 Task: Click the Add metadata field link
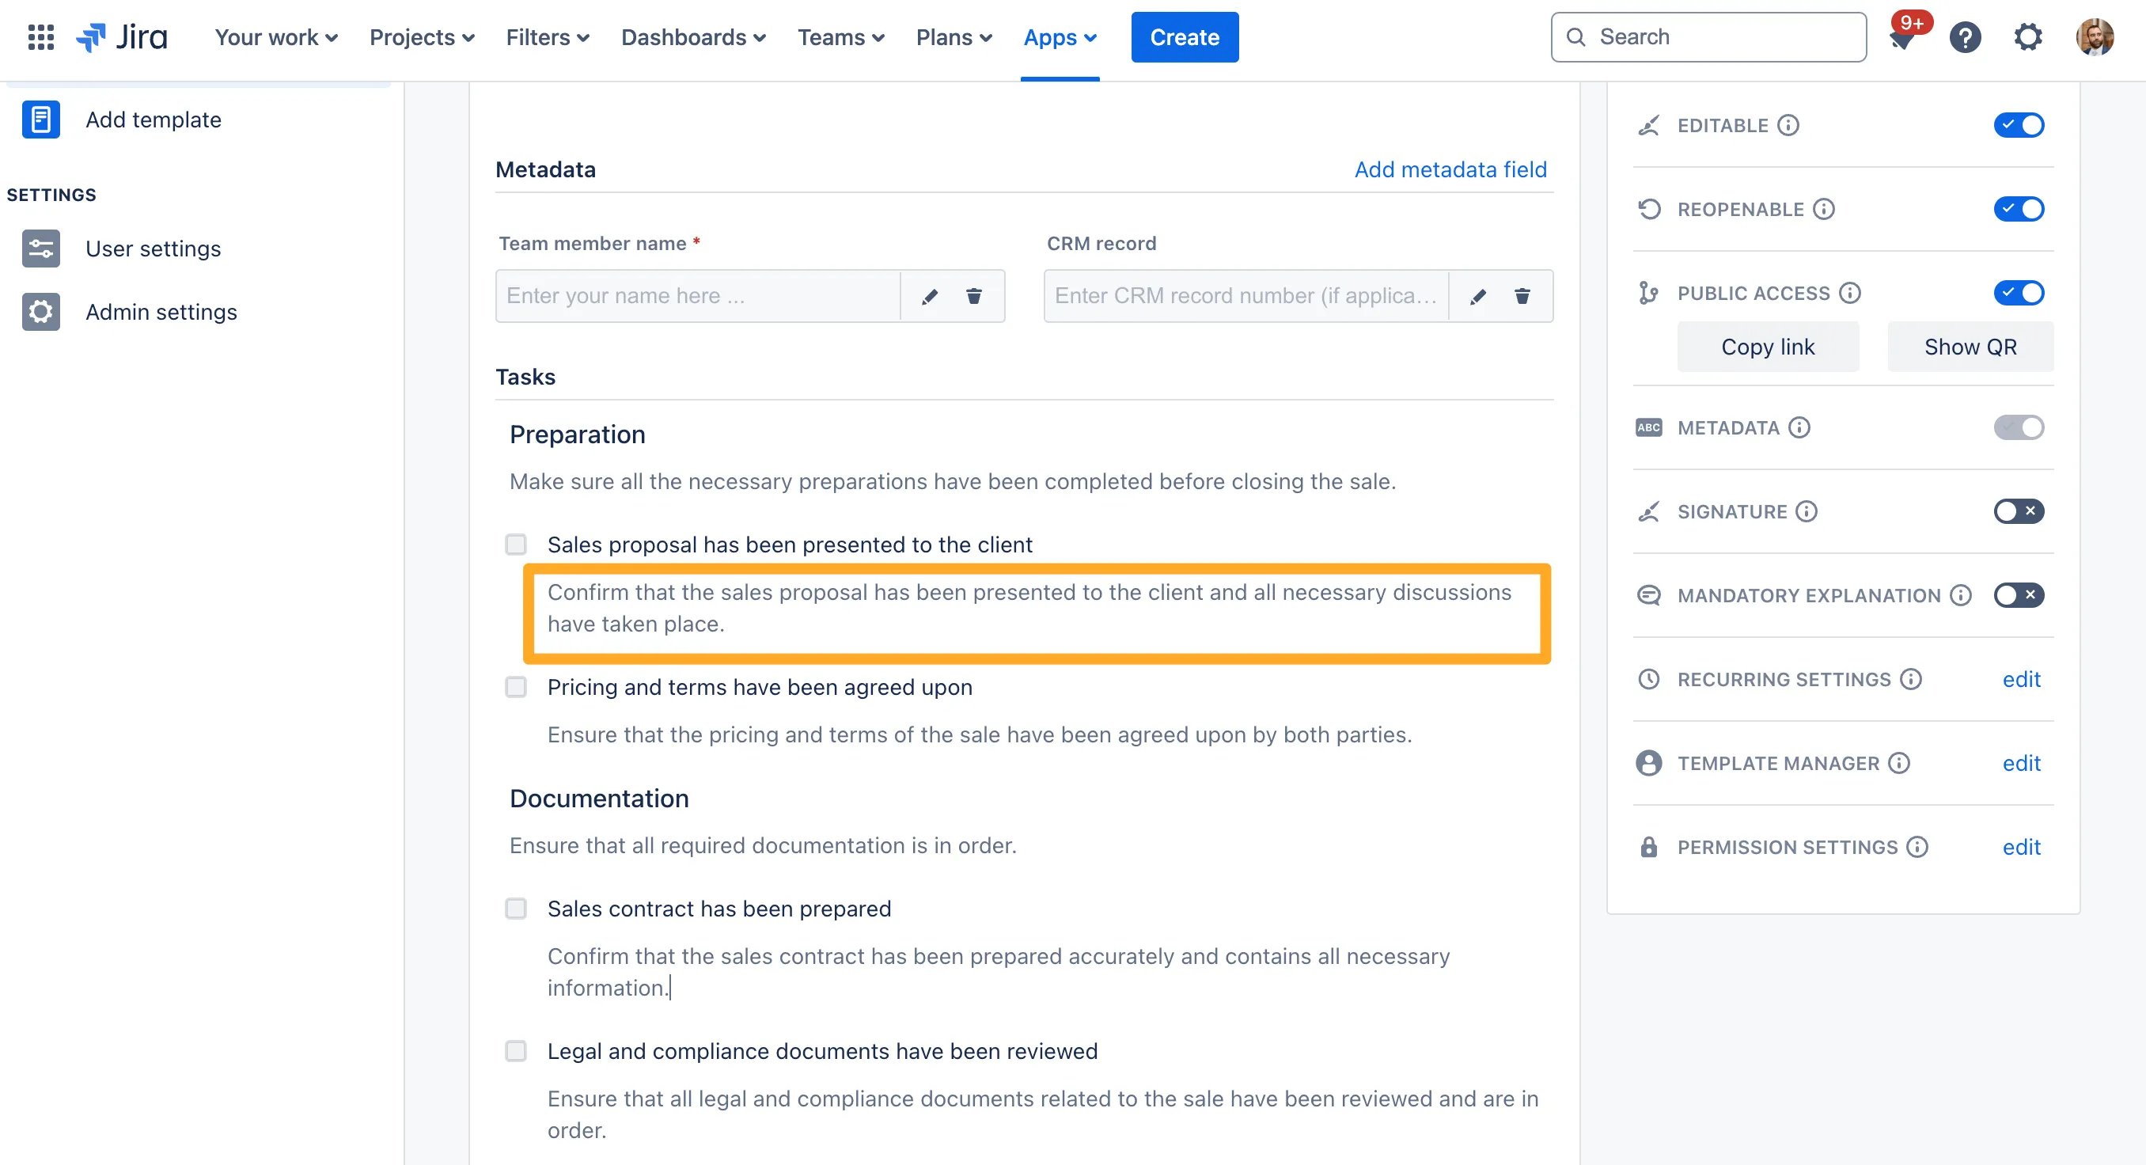[x=1450, y=169]
